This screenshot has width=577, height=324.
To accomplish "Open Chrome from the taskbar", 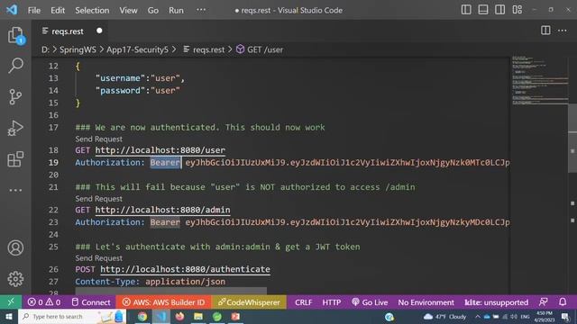I will [142, 317].
